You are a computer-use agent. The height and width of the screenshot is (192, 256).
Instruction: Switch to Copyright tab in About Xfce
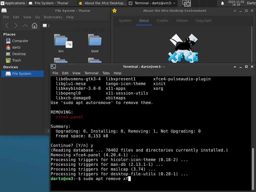[203, 21]
